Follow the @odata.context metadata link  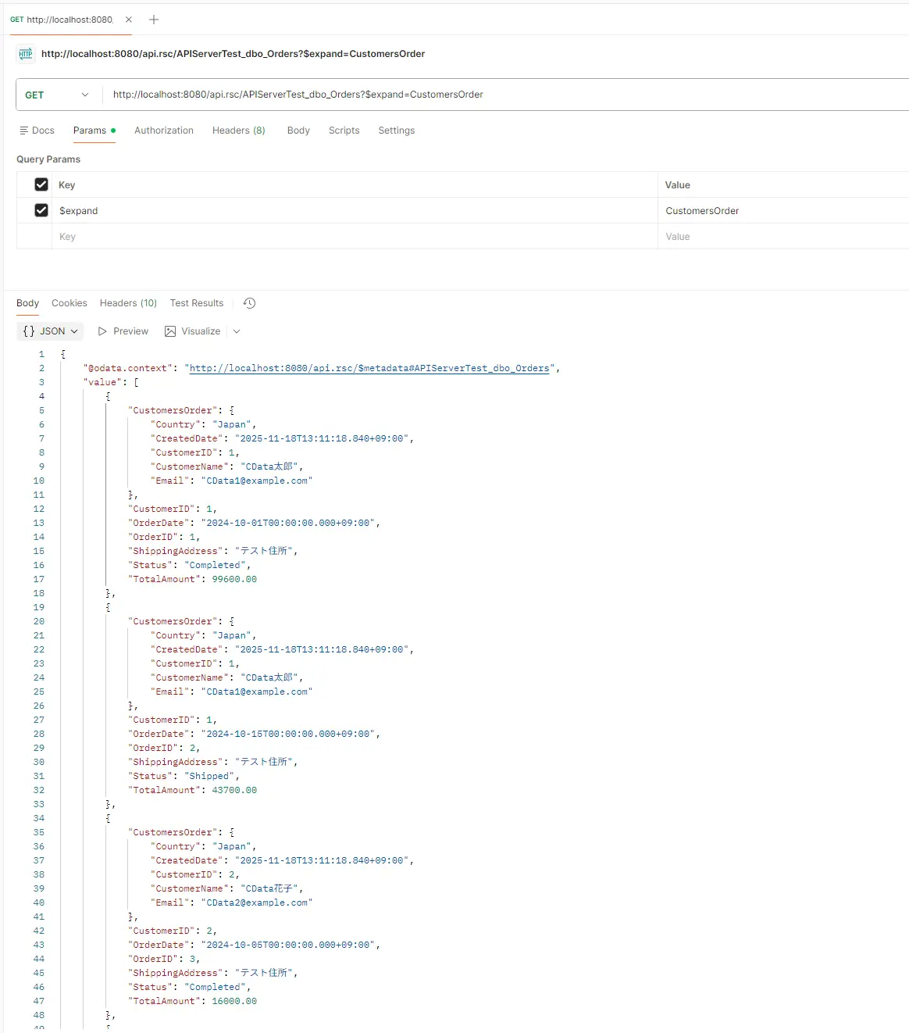(x=369, y=368)
